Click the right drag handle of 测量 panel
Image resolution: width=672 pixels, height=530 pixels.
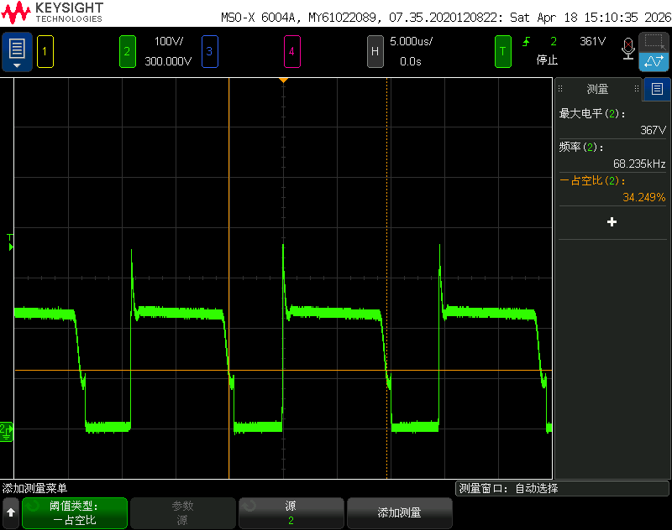coord(637,89)
